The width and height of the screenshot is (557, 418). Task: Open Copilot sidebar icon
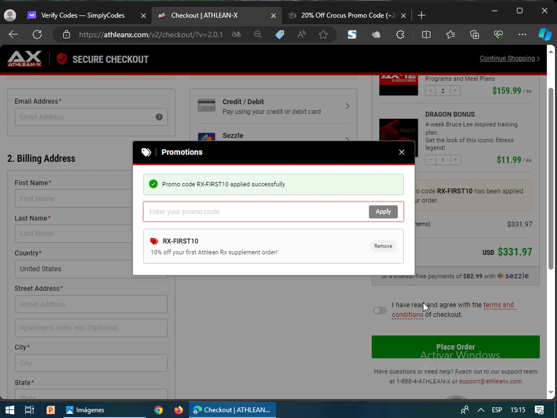pos(544,35)
